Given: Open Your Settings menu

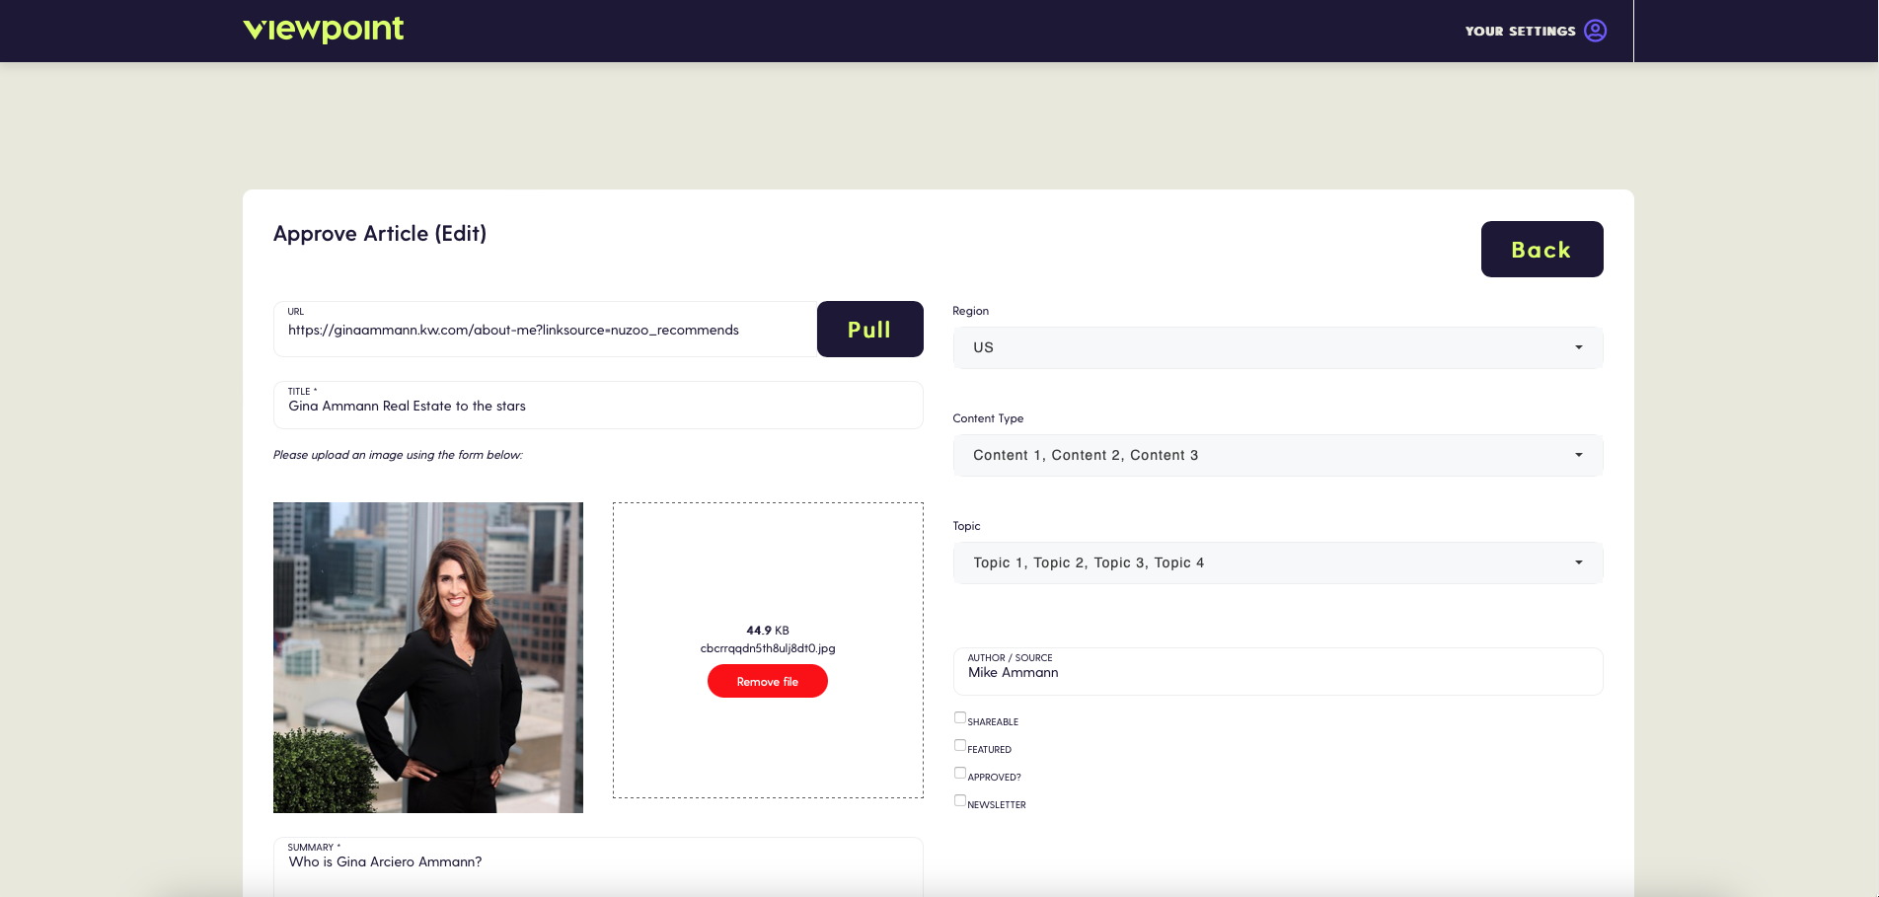Looking at the screenshot, I should coord(1520,31).
